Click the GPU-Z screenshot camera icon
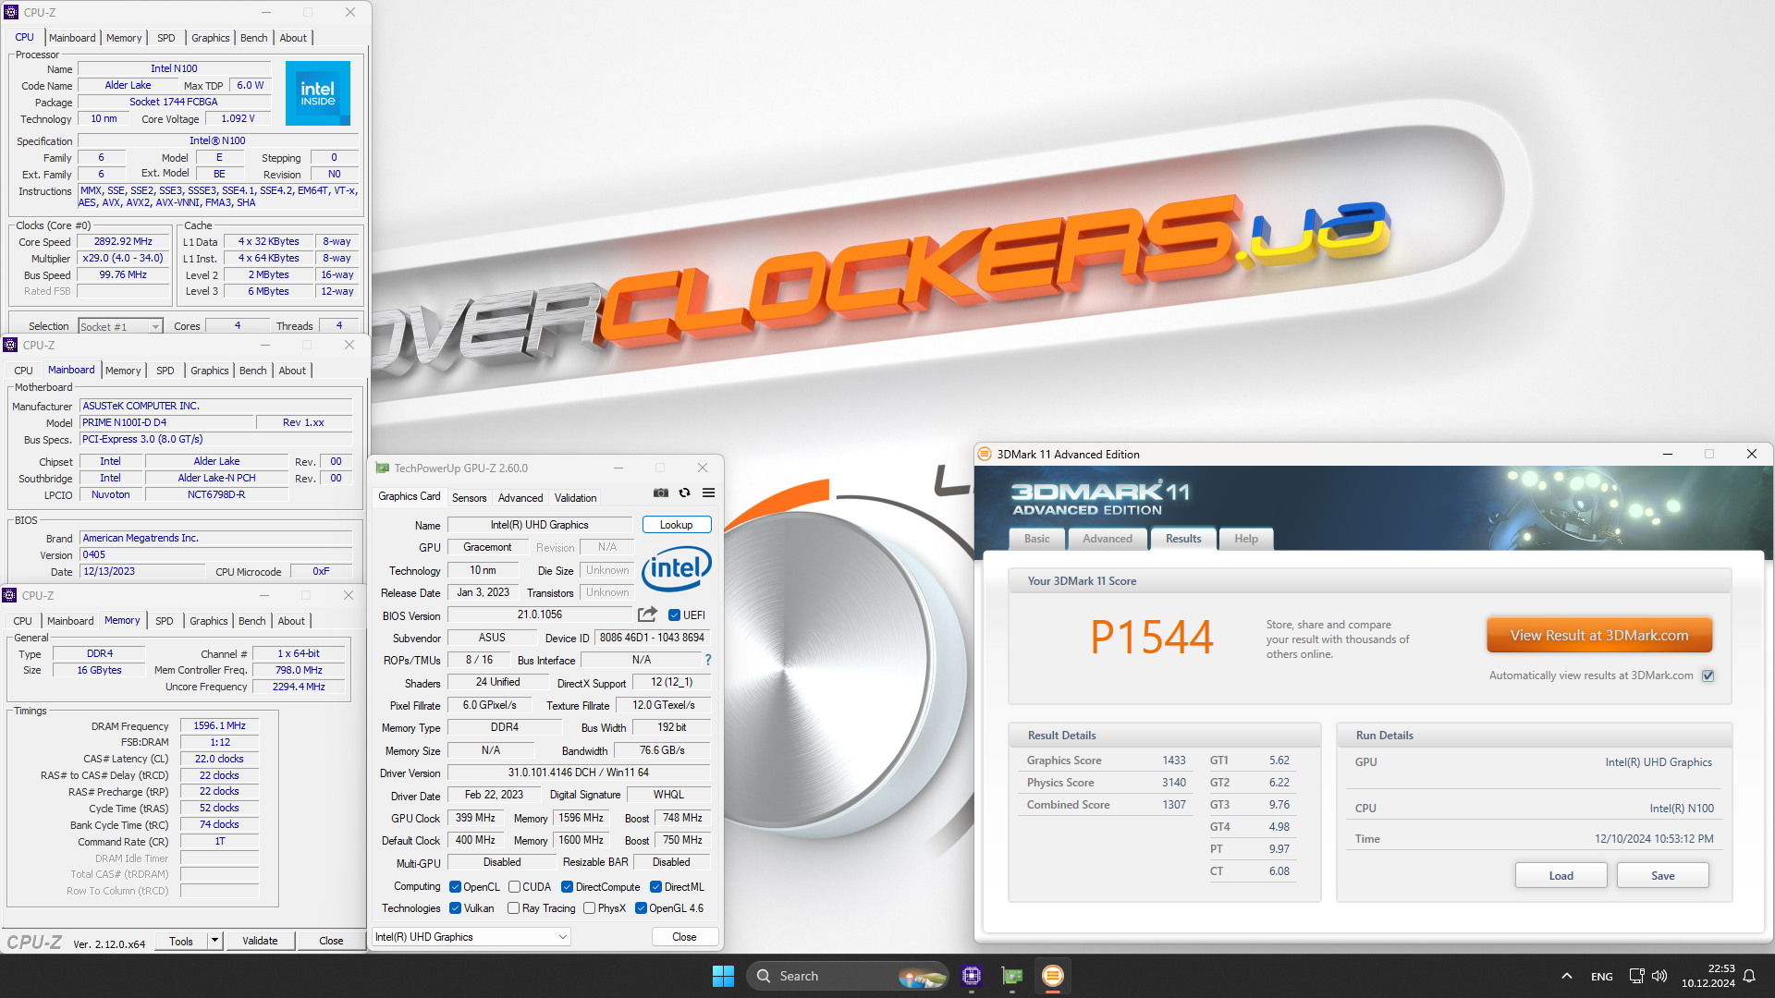The image size is (1775, 998). click(x=660, y=493)
